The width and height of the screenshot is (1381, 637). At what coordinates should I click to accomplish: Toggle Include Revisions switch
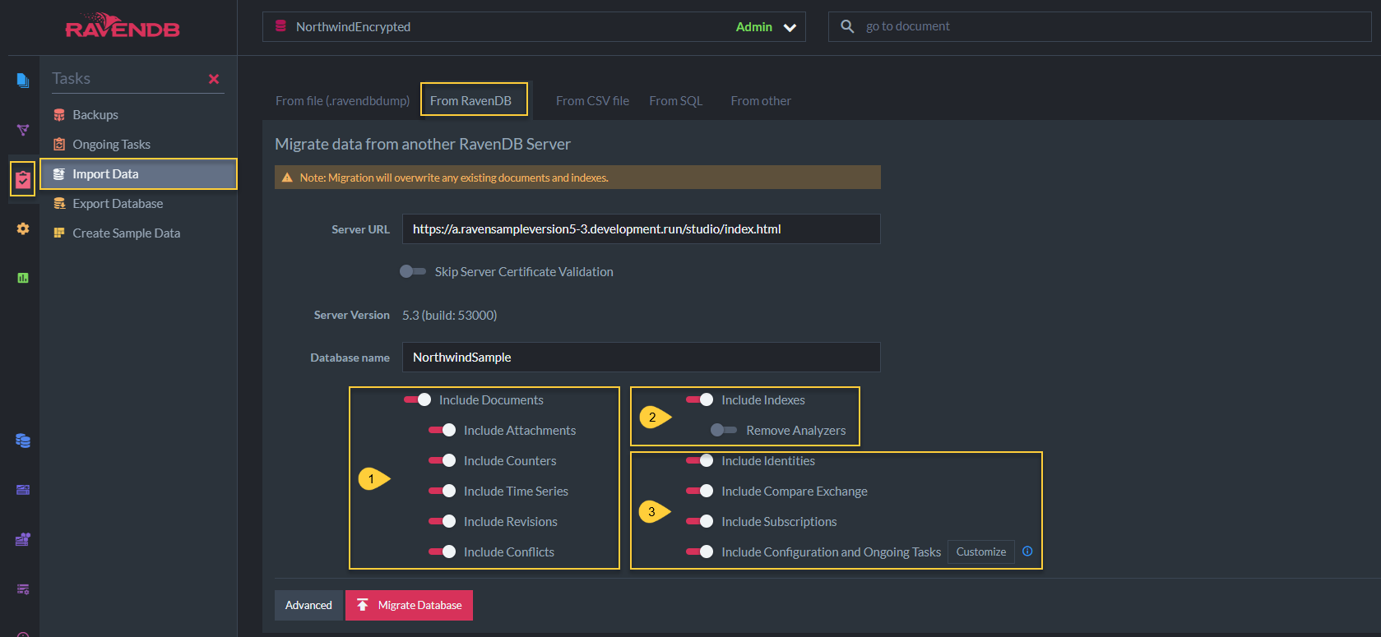[443, 521]
